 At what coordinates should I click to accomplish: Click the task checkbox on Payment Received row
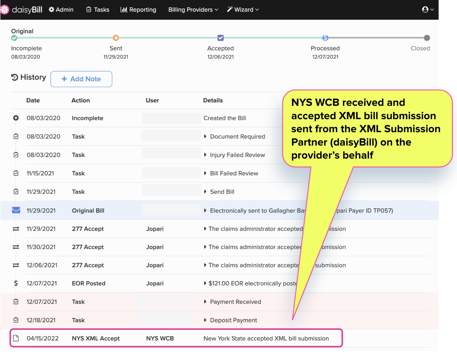coord(16,301)
